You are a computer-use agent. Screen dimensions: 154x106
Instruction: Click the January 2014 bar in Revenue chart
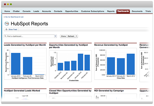(111, 66)
